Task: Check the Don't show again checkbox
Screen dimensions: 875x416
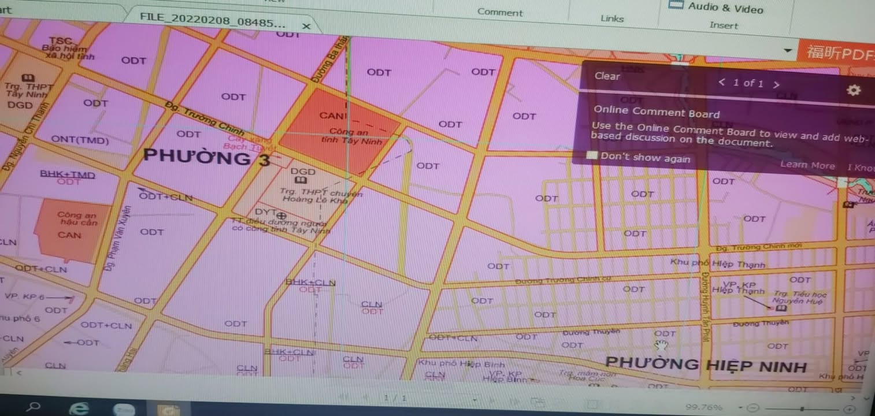Action: 591,155
